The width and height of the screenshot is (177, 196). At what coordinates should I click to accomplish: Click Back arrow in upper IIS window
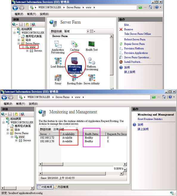[15, 8]
